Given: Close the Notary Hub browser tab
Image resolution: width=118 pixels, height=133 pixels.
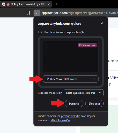Looking at the screenshot, I should [x=48, y=4].
